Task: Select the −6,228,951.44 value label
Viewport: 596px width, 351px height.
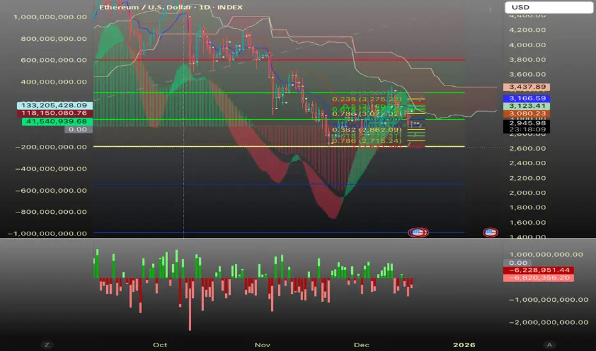Action: pyautogui.click(x=538, y=270)
